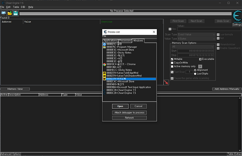The image size is (242, 156).
Task: Enable the Unrandomizer checkbox
Action: [218, 45]
